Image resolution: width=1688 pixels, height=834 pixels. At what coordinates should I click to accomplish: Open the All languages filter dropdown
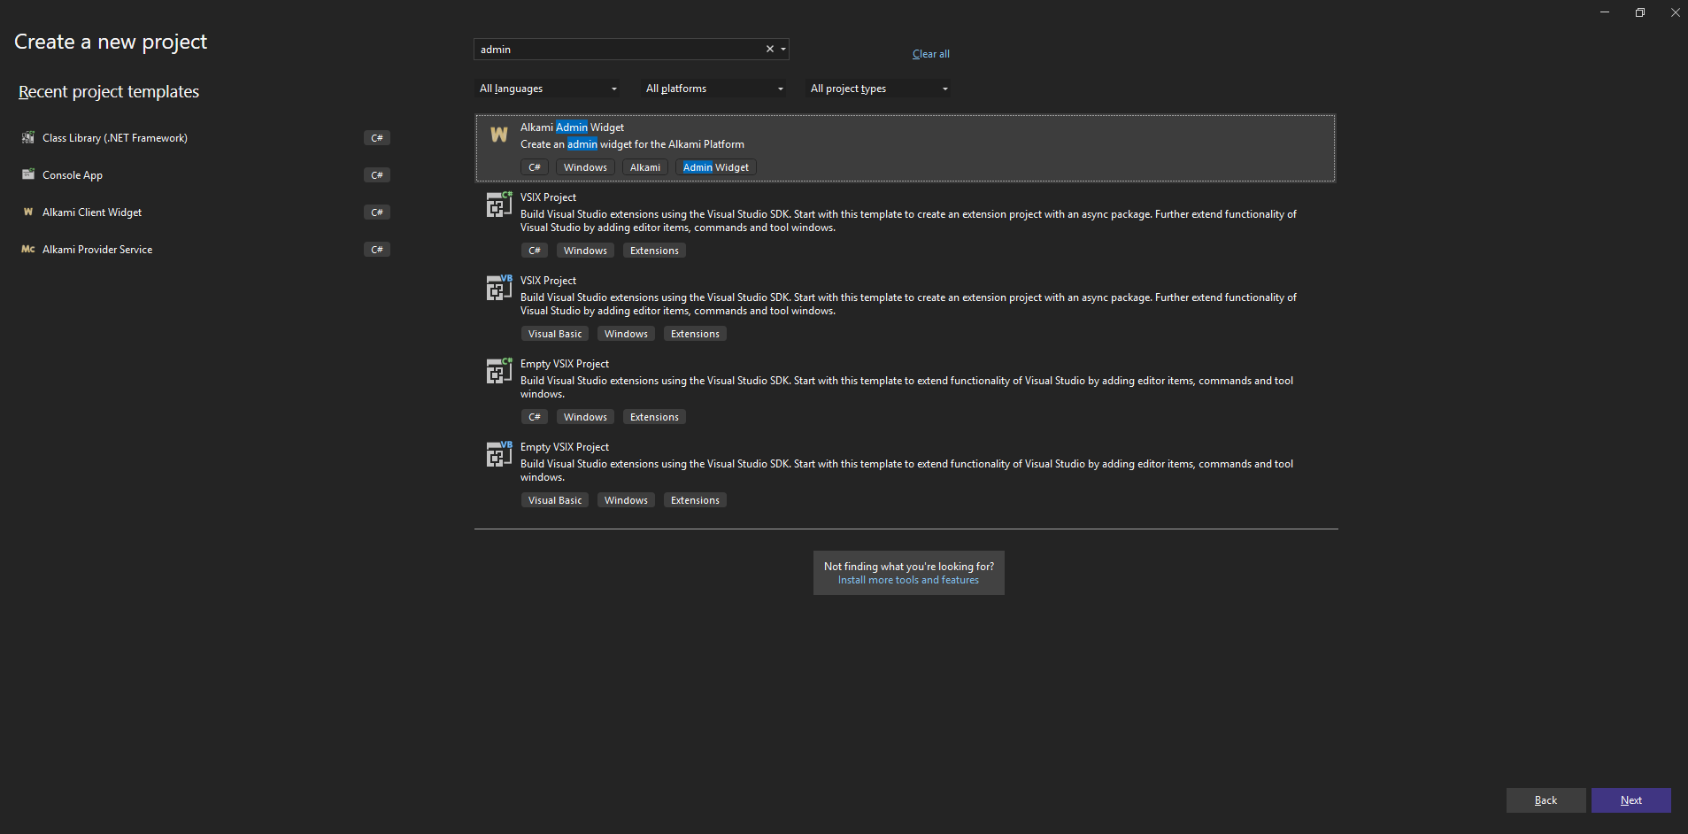click(548, 89)
